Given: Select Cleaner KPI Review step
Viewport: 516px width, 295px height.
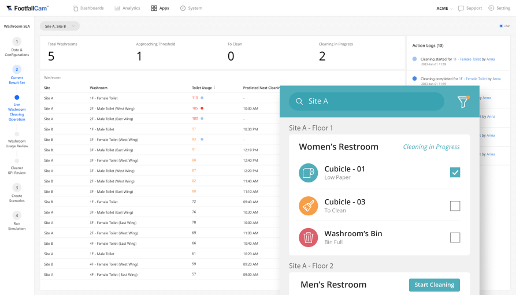Looking at the screenshot, I should tap(17, 167).
